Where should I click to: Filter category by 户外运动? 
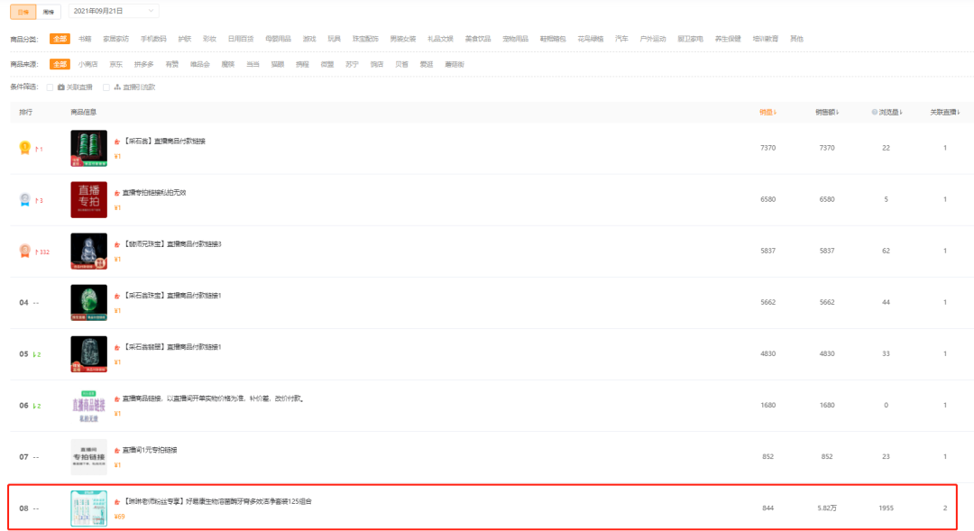pyautogui.click(x=653, y=39)
